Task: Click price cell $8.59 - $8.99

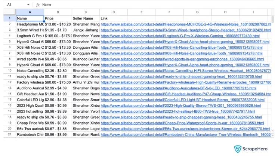Action: click(58, 135)
